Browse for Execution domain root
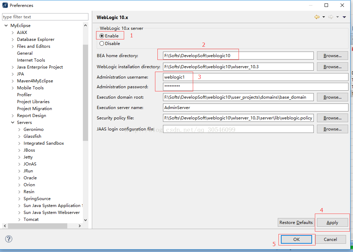The image size is (353, 252). pyautogui.click(x=333, y=97)
